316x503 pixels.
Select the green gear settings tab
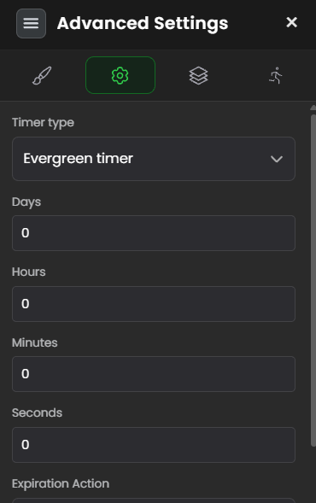click(x=120, y=75)
